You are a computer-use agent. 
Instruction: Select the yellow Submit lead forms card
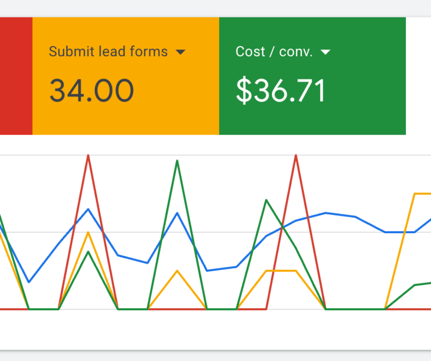point(126,76)
